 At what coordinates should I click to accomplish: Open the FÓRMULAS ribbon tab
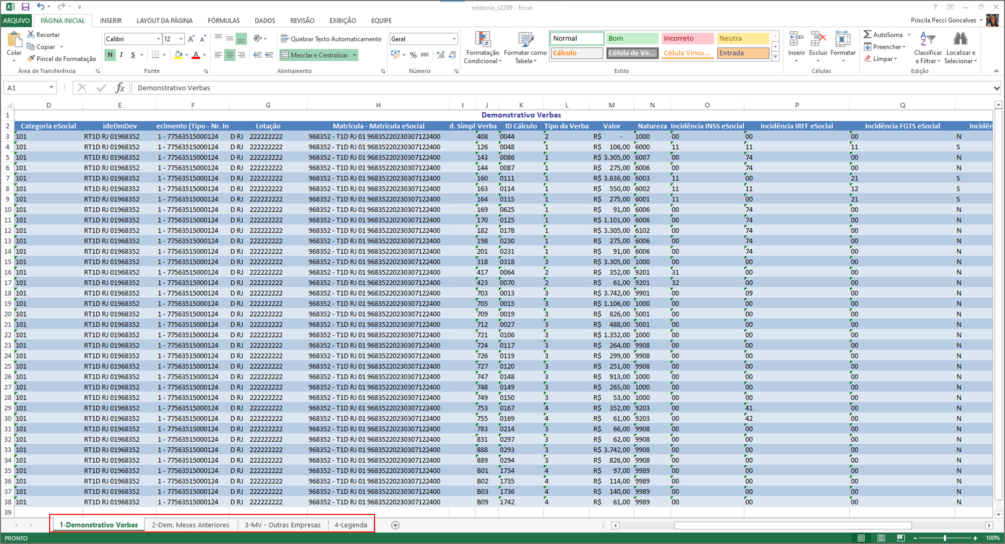coord(224,21)
